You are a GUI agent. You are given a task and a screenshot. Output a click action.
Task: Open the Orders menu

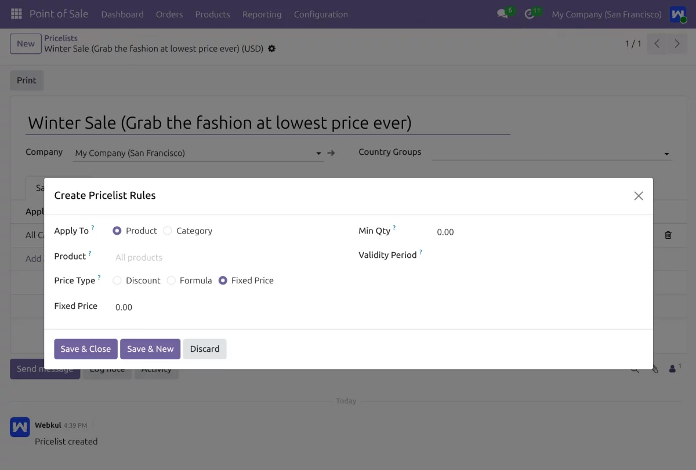tap(169, 14)
